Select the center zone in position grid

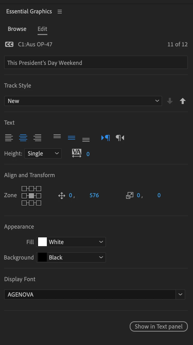pos(31,196)
